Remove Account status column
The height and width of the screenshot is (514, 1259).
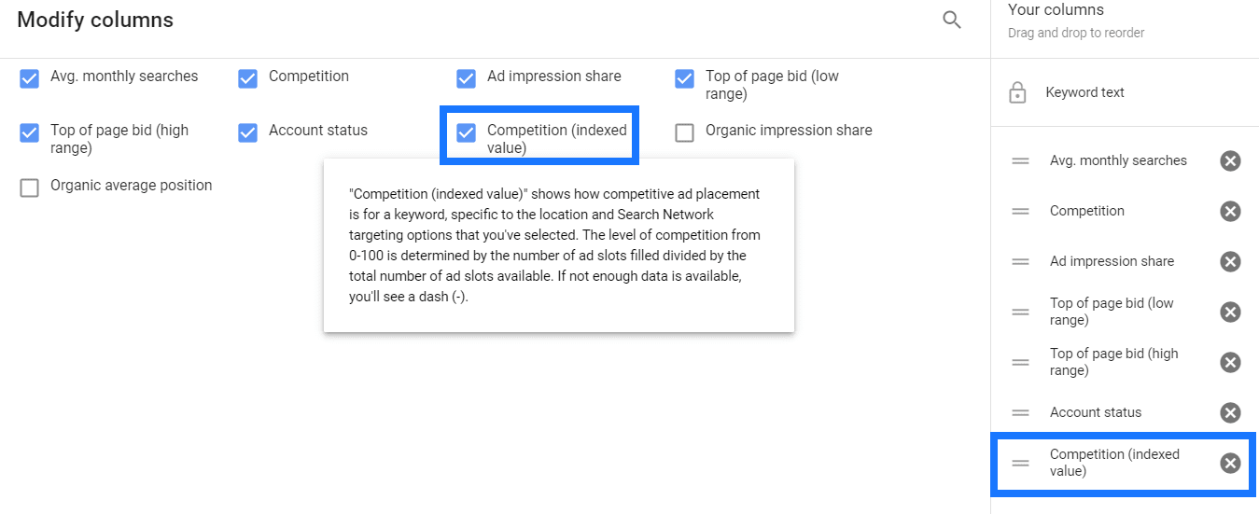[1230, 412]
